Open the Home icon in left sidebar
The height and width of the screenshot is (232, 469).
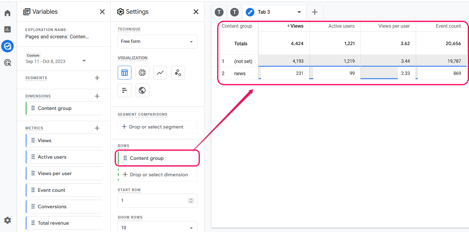pos(8,13)
